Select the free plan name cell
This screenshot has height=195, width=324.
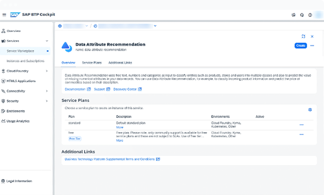[71, 133]
